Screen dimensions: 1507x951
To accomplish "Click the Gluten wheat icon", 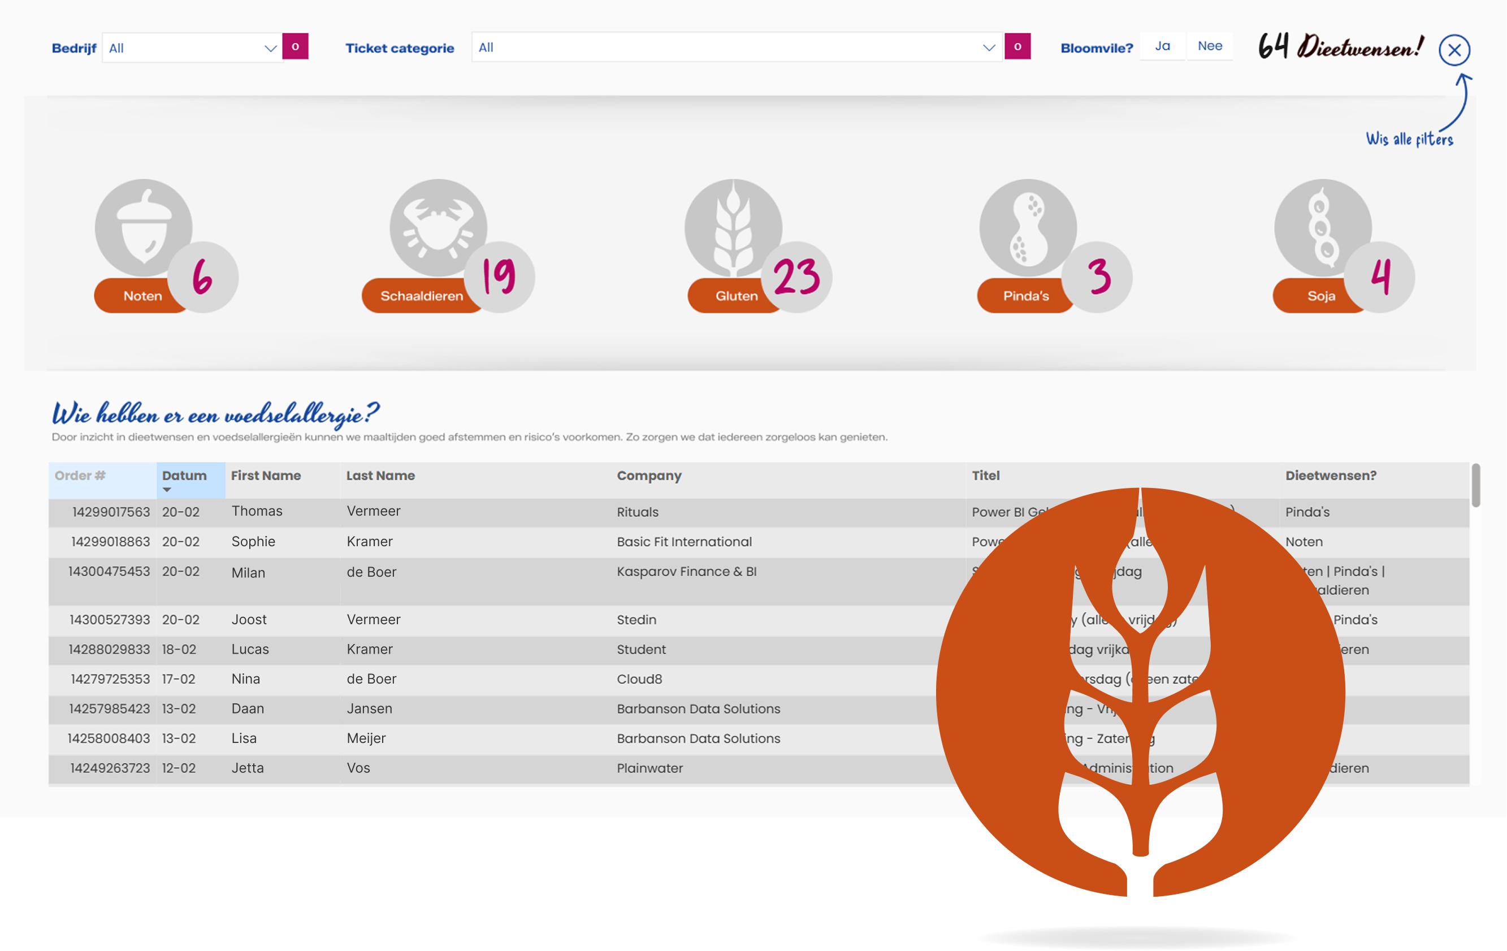I will (733, 228).
